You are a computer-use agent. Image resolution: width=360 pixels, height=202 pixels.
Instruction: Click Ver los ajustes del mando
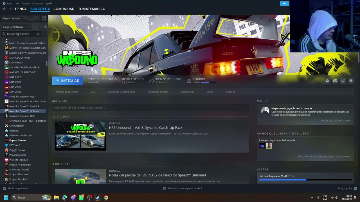tap(335, 121)
